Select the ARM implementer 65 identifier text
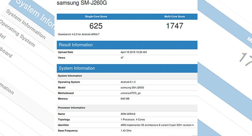The image size is (252, 136). tap(157, 125)
